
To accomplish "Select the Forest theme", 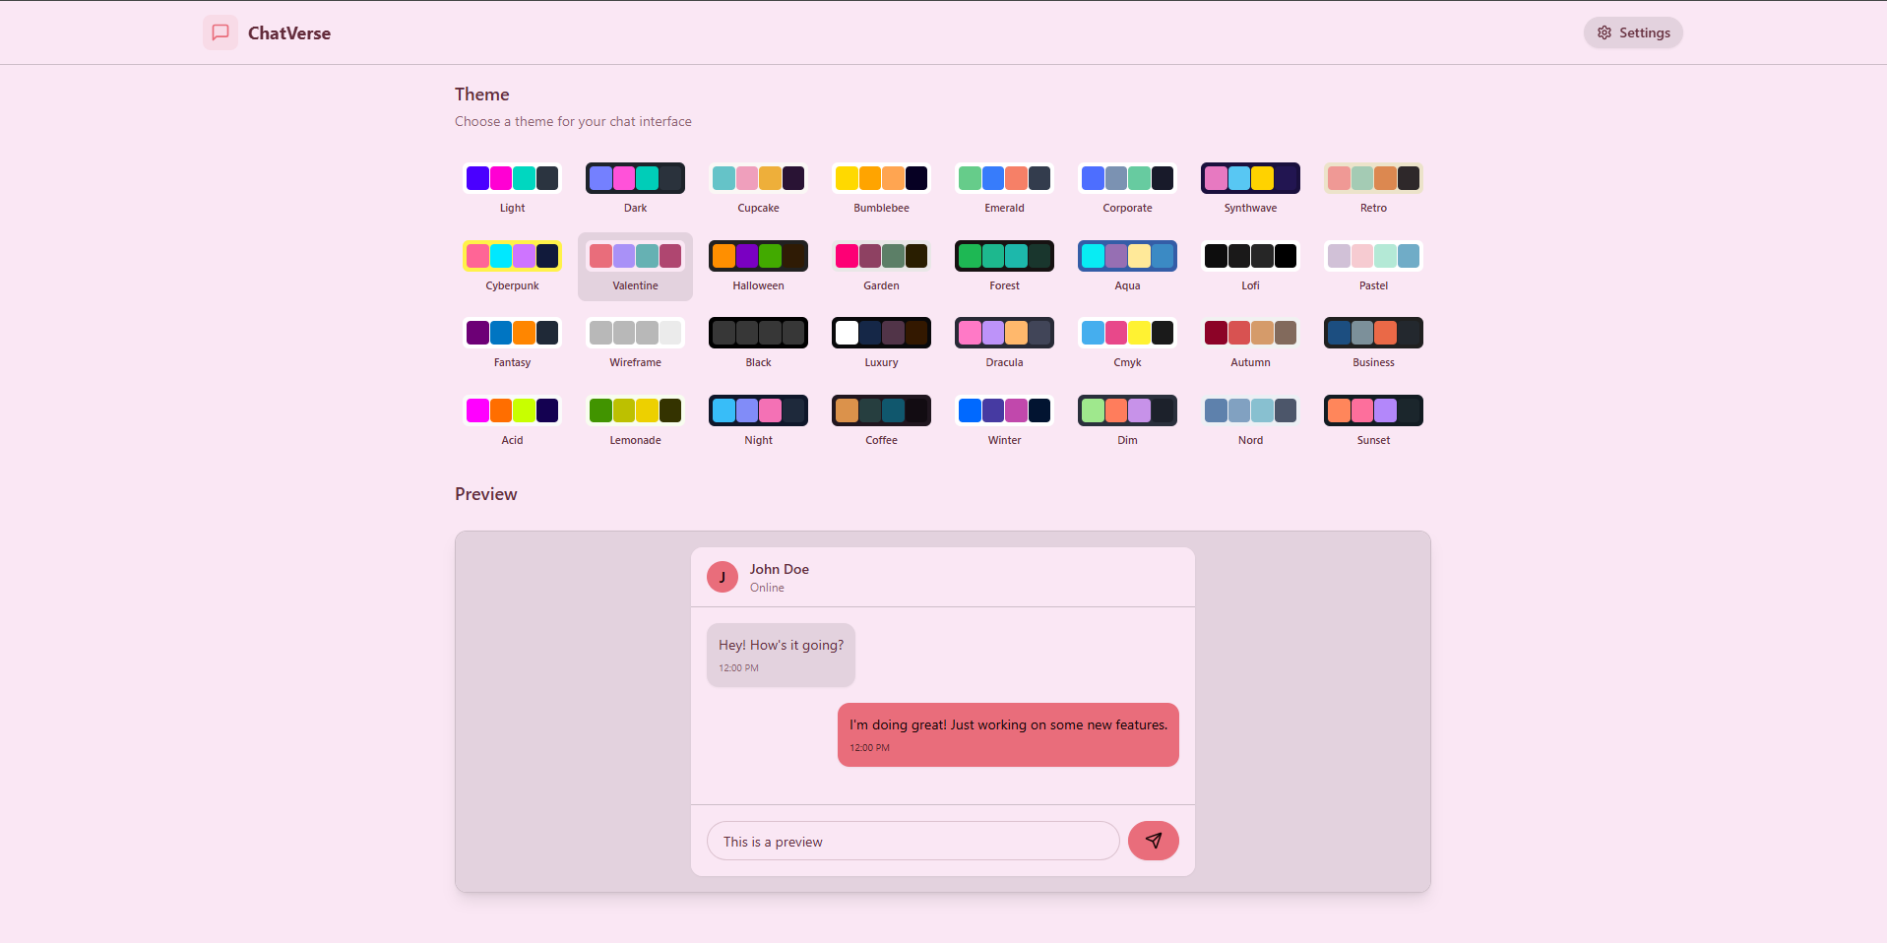I will pyautogui.click(x=1004, y=267).
